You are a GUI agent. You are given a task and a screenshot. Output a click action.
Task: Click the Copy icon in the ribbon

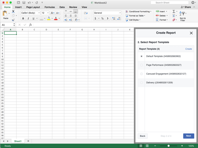[x=13, y=16]
